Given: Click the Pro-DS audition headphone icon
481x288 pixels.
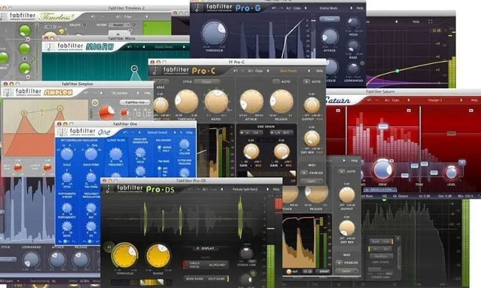Looking at the screenshot, I should click(109, 246).
